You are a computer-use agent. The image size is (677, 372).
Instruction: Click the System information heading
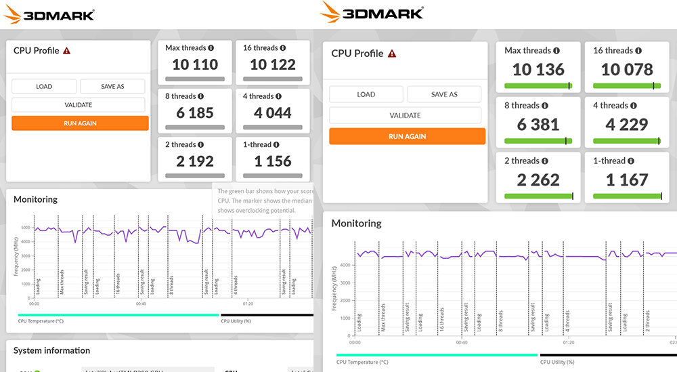(x=52, y=350)
